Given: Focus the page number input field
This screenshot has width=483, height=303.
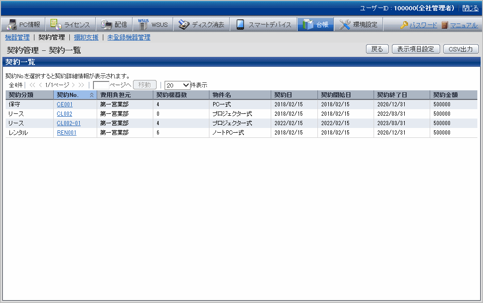Looking at the screenshot, I should [x=101, y=85].
